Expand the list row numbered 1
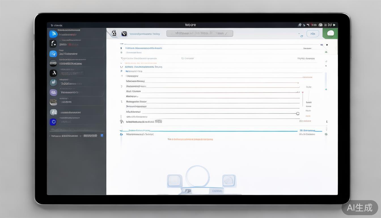381x218 pixels. pos(122,102)
